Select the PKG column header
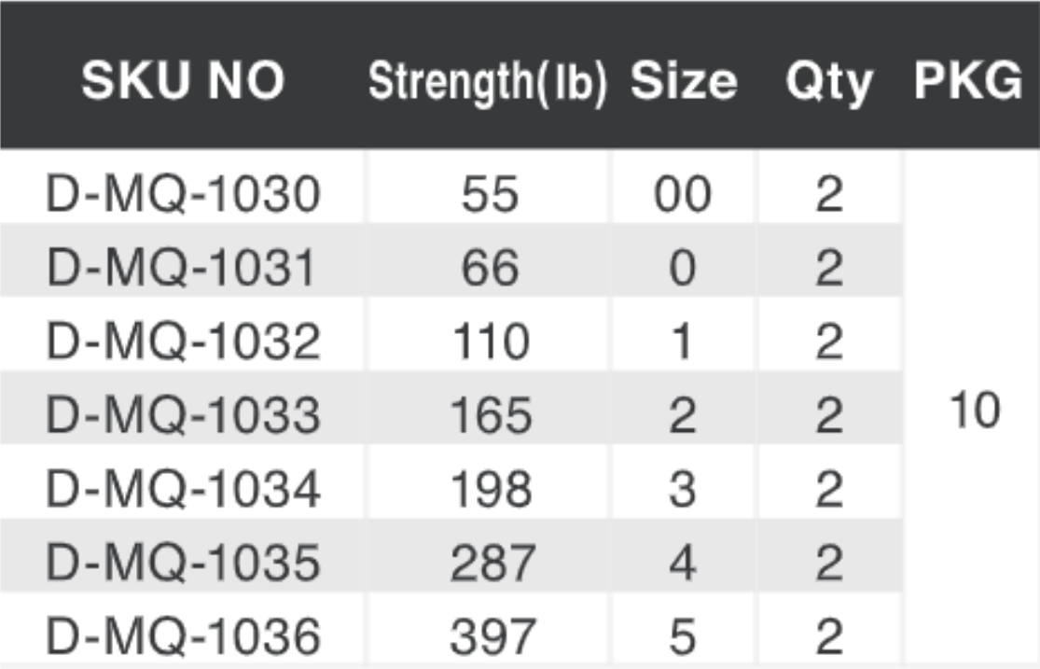The image size is (1040, 669). 968,83
